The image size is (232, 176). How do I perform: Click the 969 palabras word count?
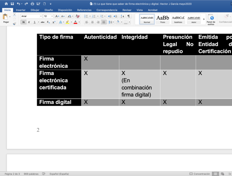click(31, 174)
